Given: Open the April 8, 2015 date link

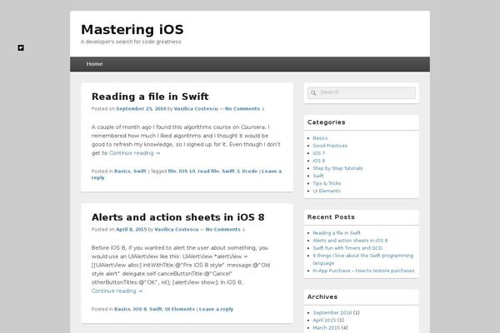Looking at the screenshot, I should click(x=132, y=230).
